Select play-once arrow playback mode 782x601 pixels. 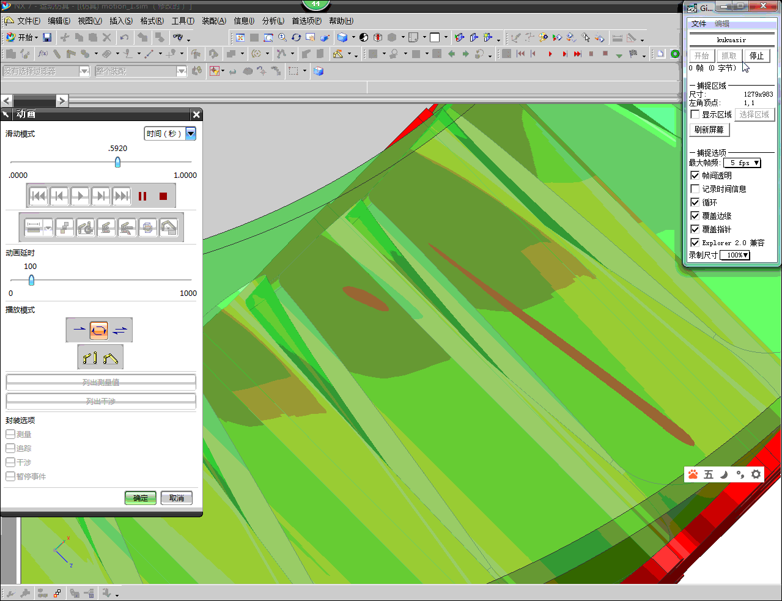(79, 330)
